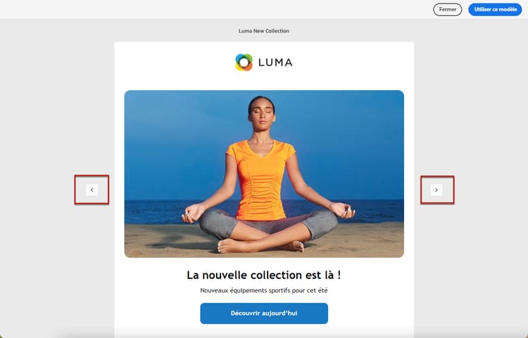Click the Luma New Collection template title

coord(264,31)
